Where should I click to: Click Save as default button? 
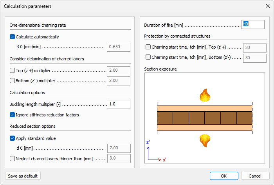[23, 176]
